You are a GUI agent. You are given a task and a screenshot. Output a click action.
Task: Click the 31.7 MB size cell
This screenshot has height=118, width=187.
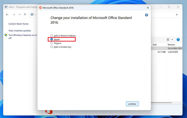pos(162,52)
